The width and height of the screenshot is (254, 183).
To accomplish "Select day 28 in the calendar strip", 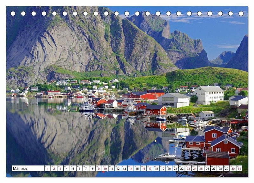I will [220, 168].
